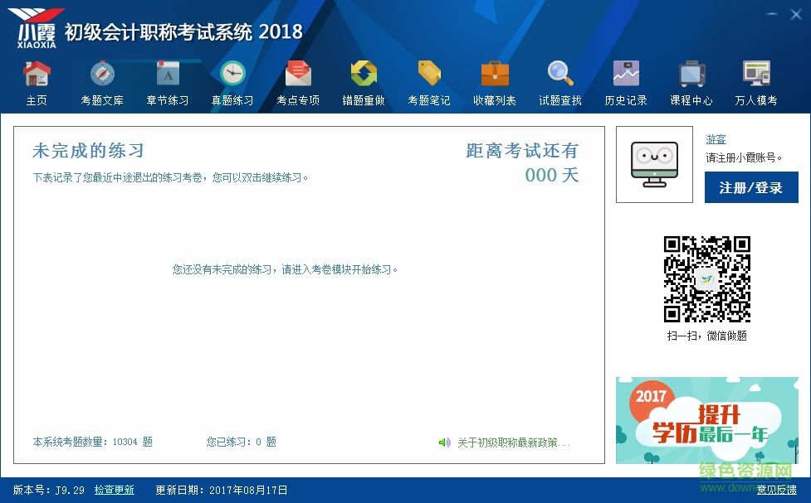The width and height of the screenshot is (811, 503).
Task: Open the 主页 home page
Action: pos(36,81)
